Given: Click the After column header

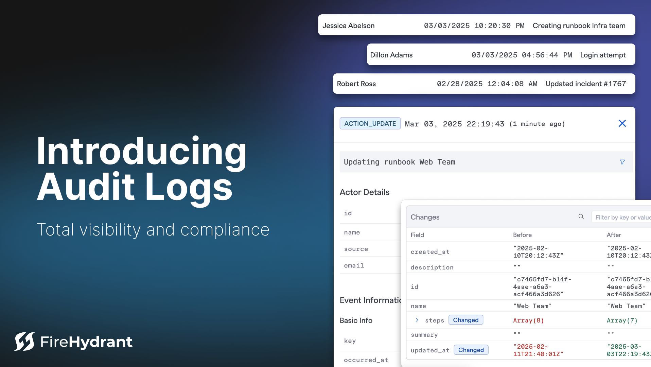Looking at the screenshot, I should pos(614,235).
